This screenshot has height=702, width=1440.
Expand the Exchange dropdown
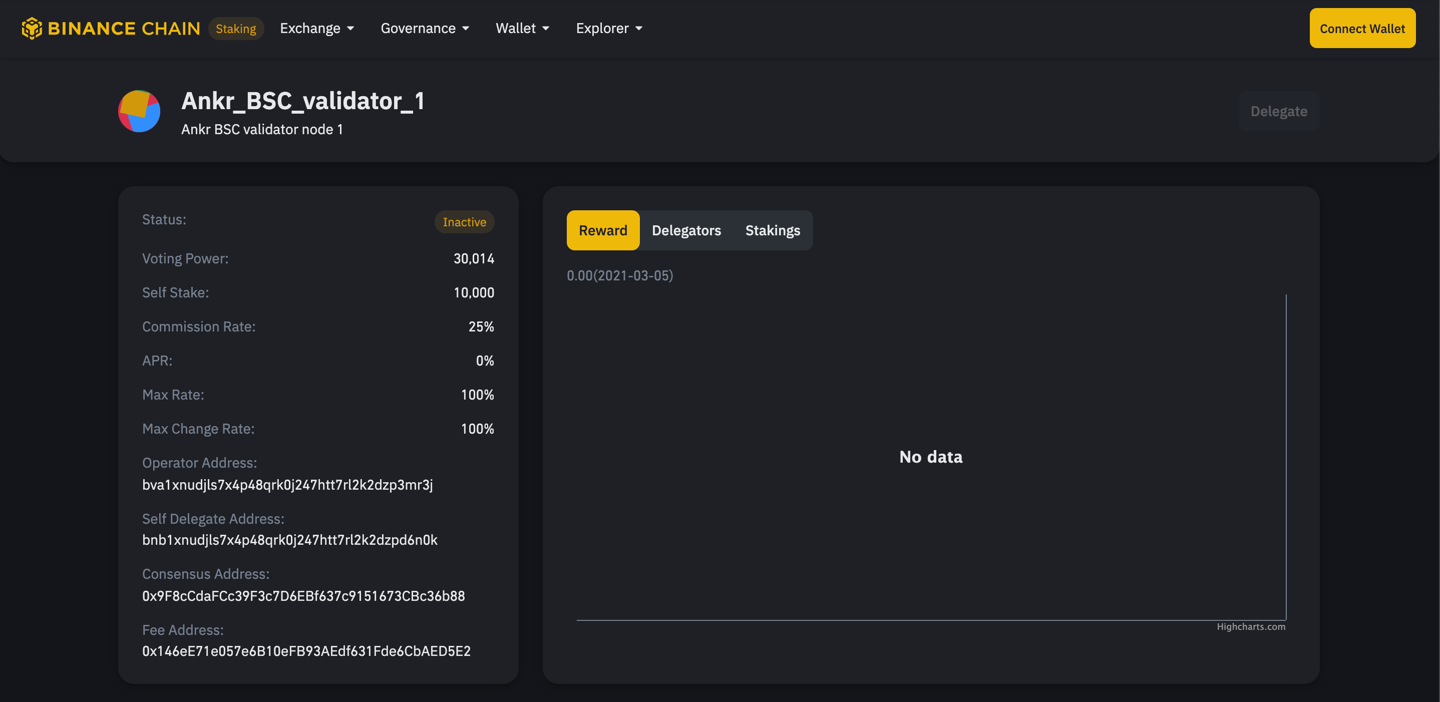coord(317,28)
